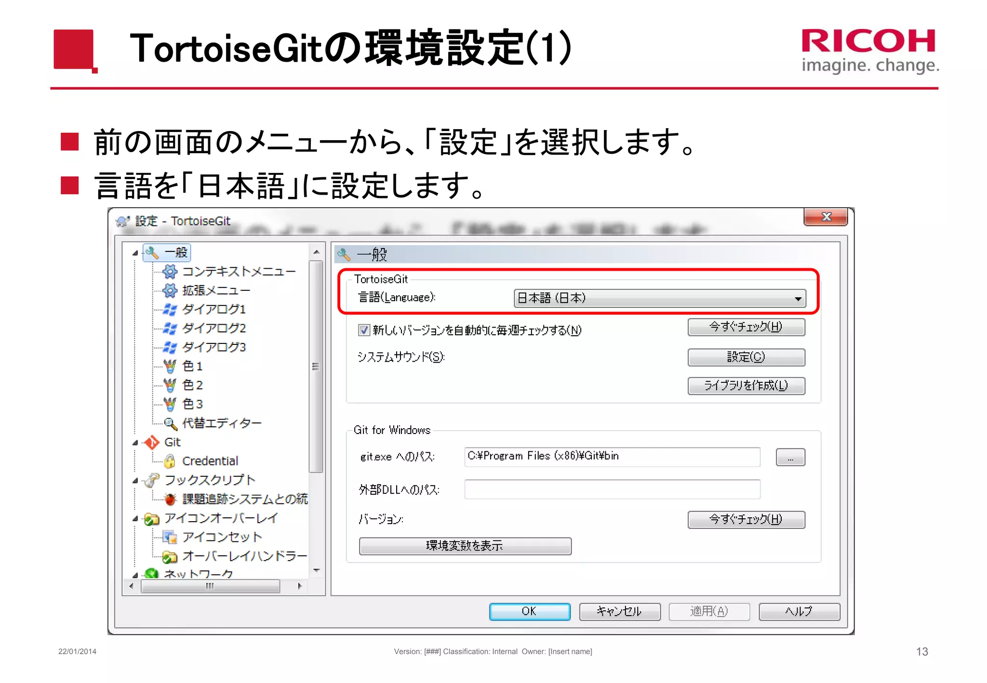Click the padlock icon for Credential
Screen dimensions: 987x683
170,461
